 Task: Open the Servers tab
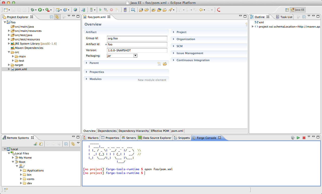pyautogui.click(x=129, y=138)
